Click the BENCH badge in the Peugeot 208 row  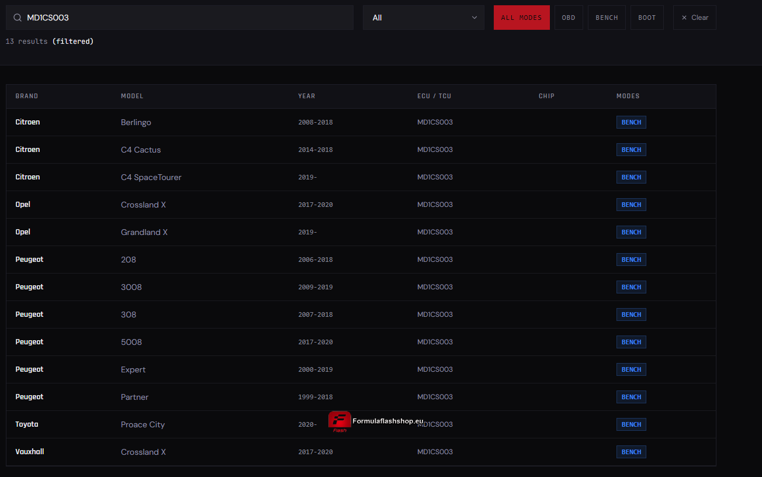[631, 260]
